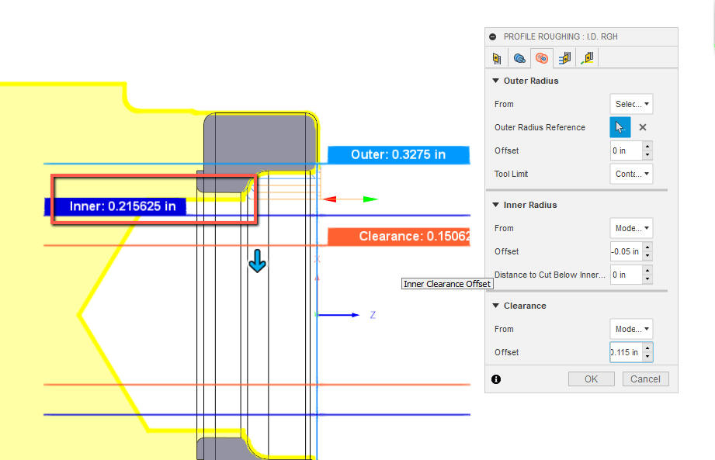
Task: Open the Passes tab icon
Action: point(564,58)
